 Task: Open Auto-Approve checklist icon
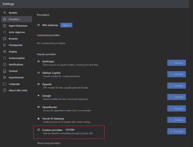pyautogui.click(x=4, y=32)
